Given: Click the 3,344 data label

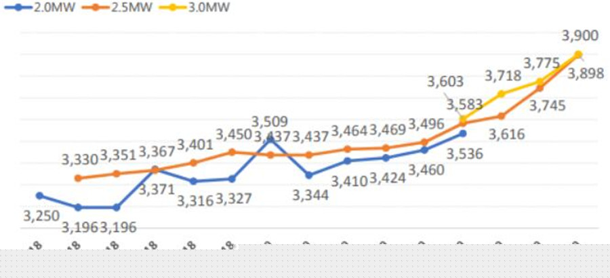Looking at the screenshot, I should (x=310, y=195).
